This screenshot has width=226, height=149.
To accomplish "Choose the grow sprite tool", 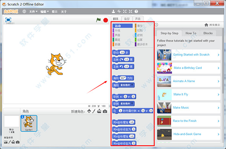I will coord(125,11).
